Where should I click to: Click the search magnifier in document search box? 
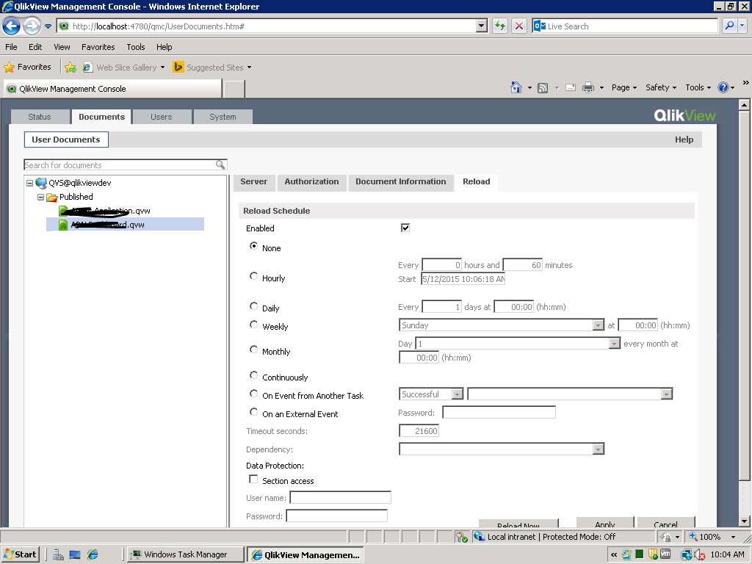pyautogui.click(x=220, y=165)
